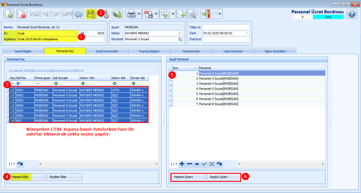Toggle the checkmark for row 0004
Screen dimensions: 361x193
13,105
